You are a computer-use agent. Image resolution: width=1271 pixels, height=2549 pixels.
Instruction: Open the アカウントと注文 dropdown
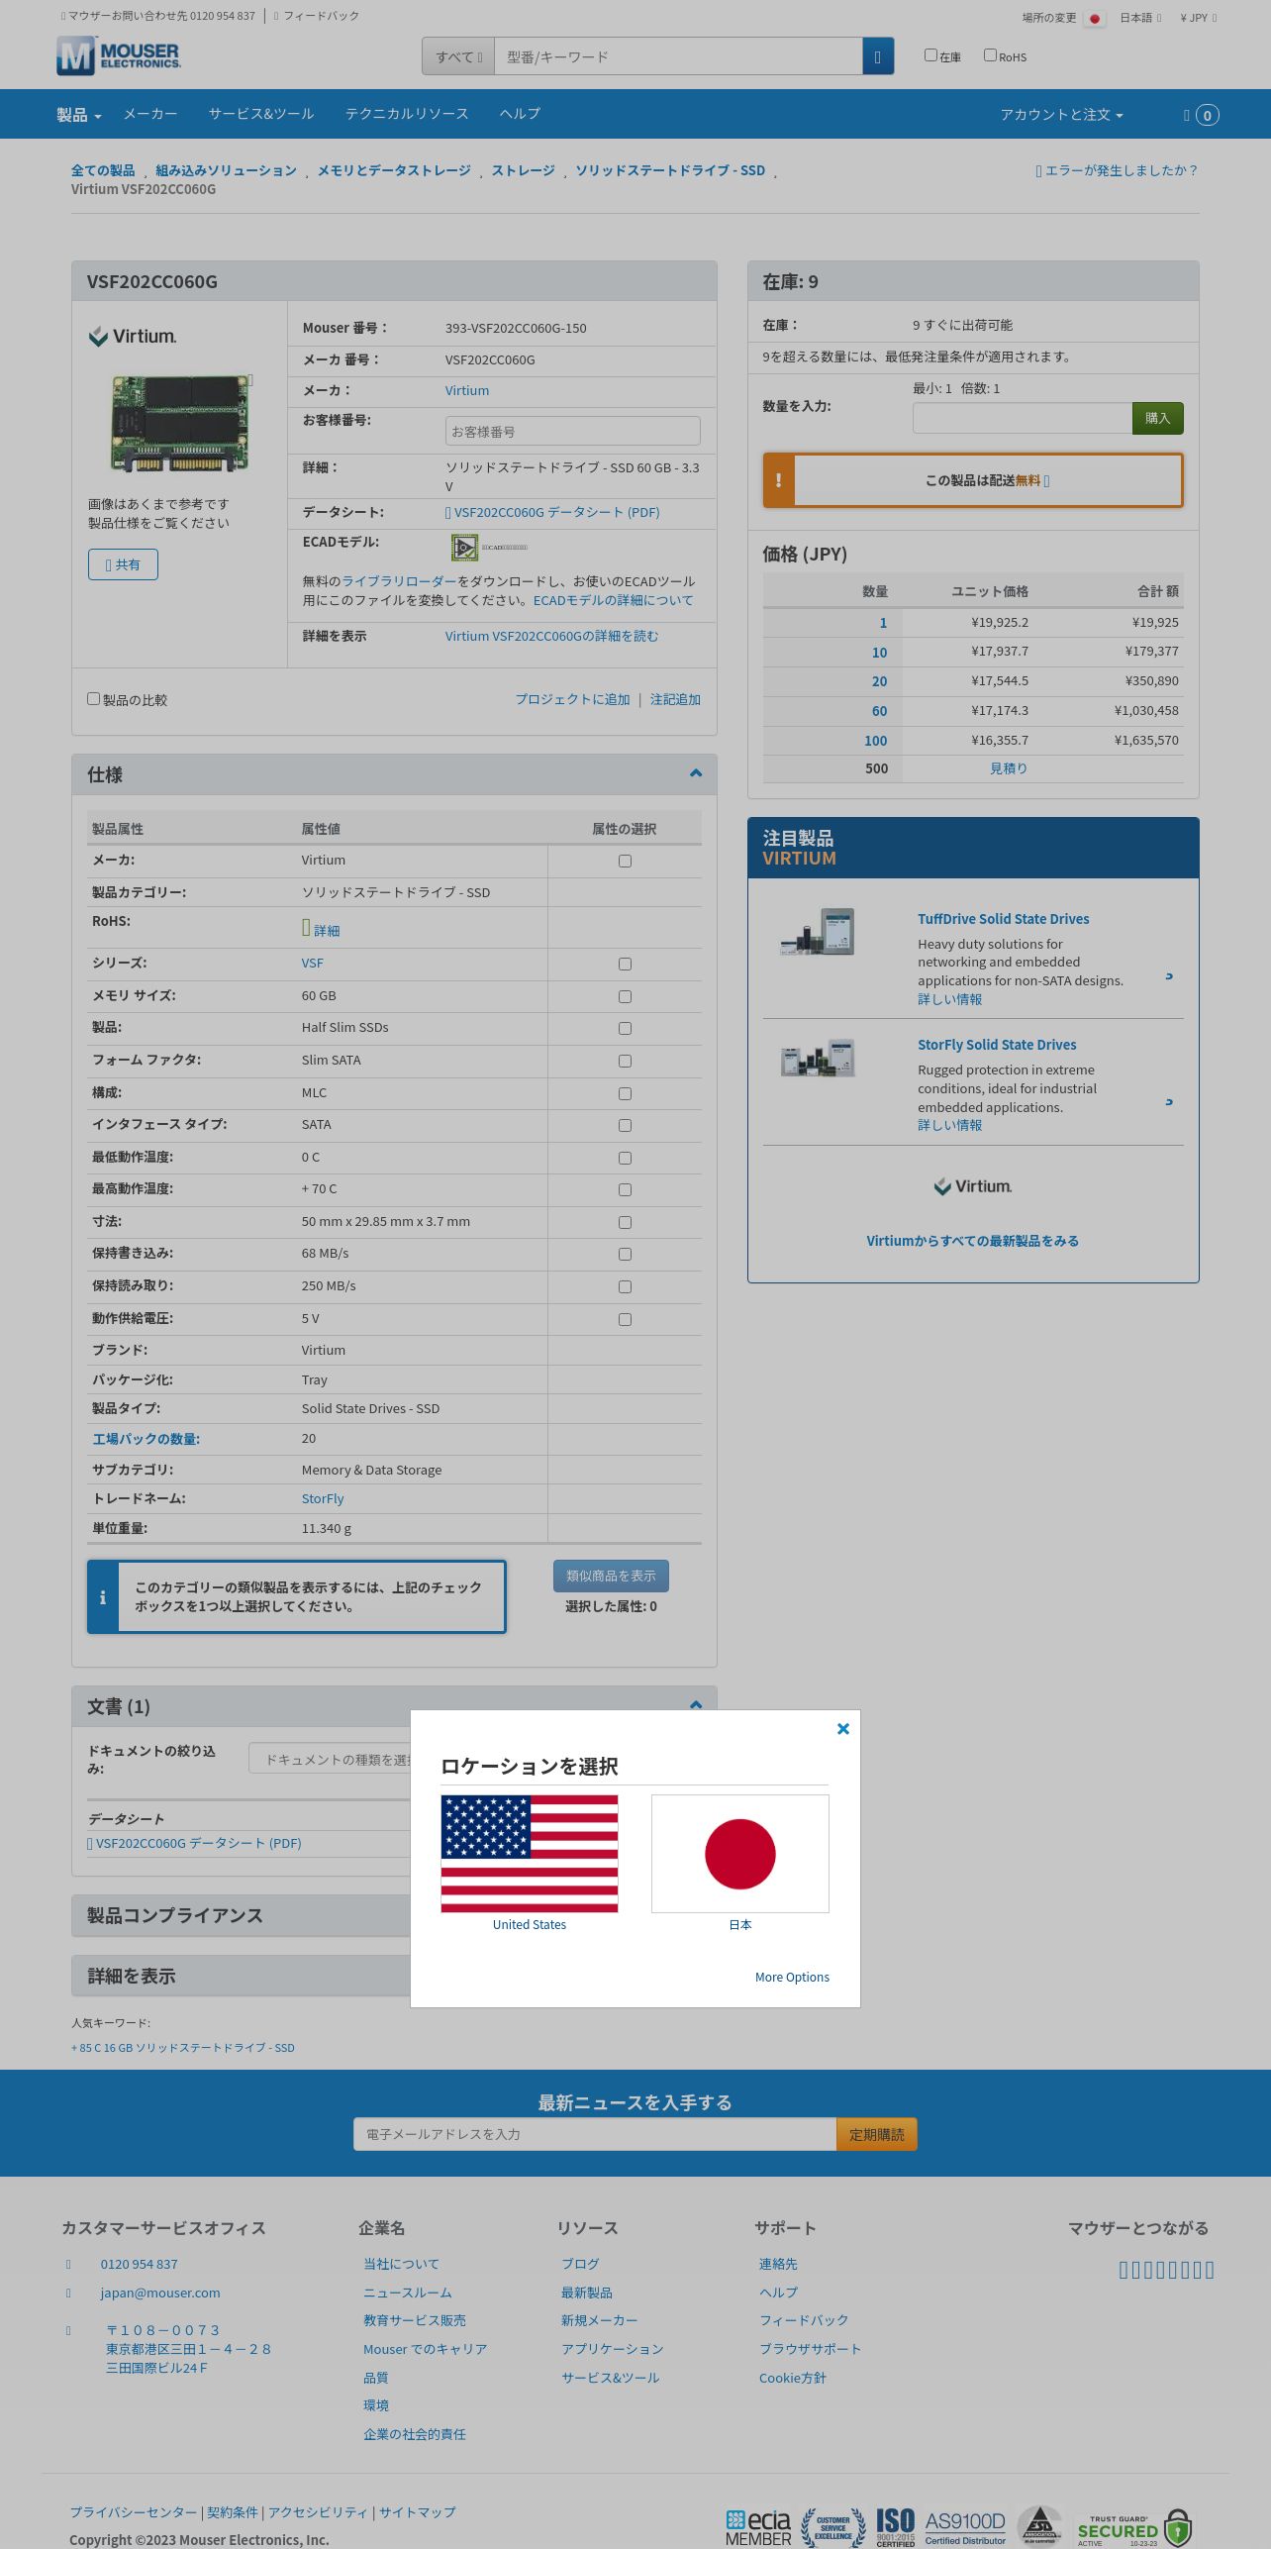pyautogui.click(x=1061, y=115)
